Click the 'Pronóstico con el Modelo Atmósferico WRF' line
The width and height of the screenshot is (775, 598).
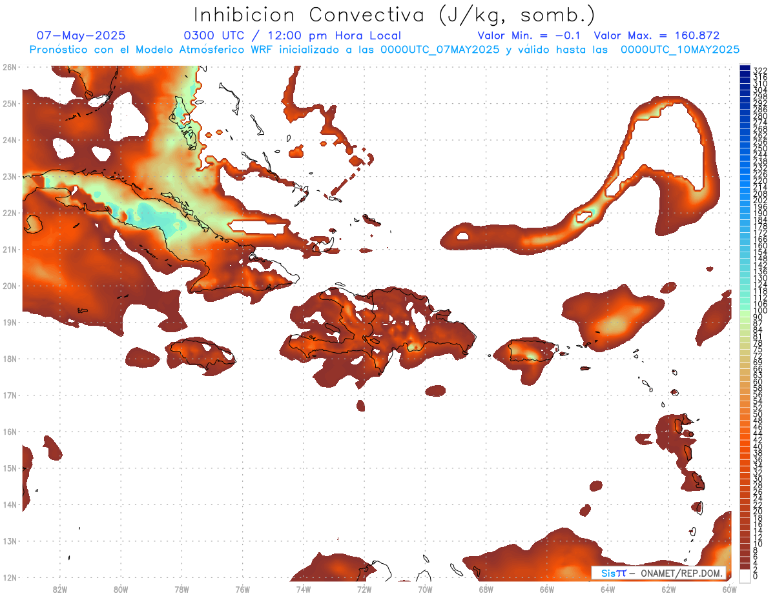385,49
